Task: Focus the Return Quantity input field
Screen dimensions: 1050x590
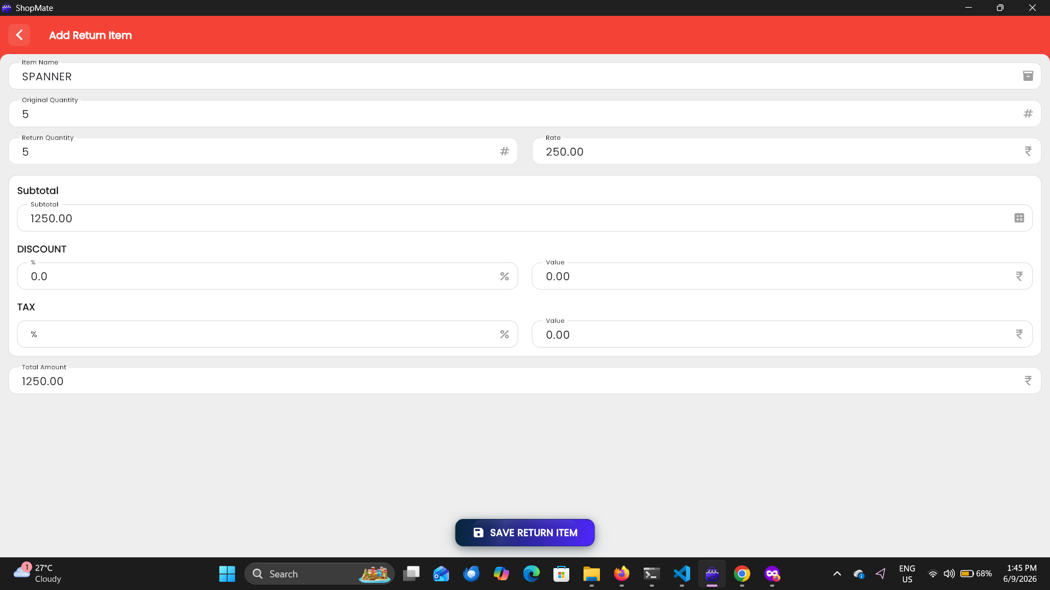Action: point(263,151)
